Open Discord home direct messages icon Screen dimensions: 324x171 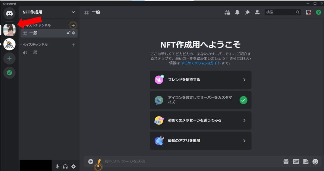pos(9,13)
